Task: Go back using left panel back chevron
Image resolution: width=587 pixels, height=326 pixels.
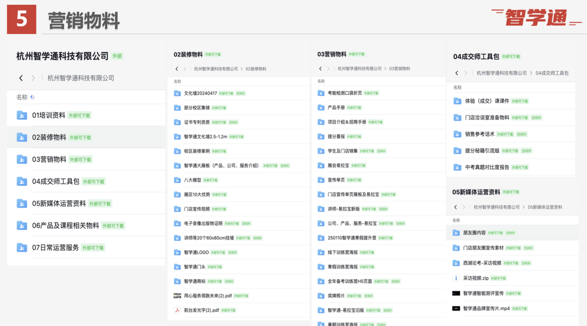Action: 21,78
